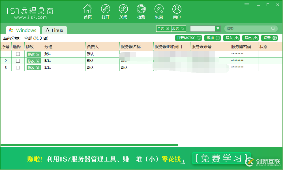Open the 用户 profile icon

click(177, 10)
